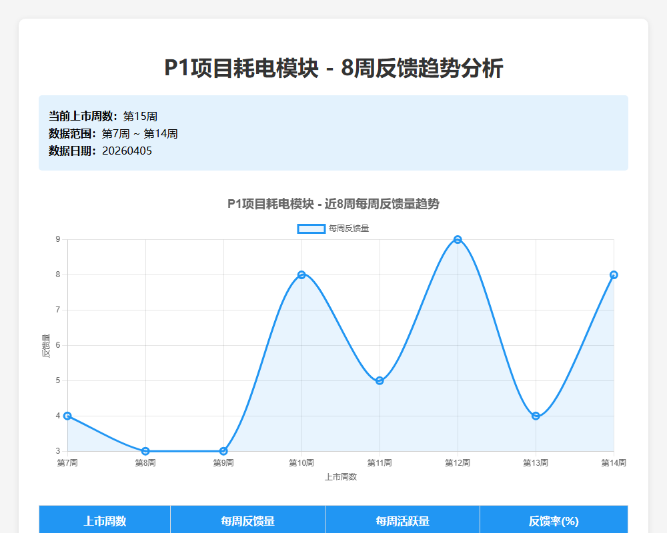Viewport: 667px width, 533px height.
Task: Click the 上市周数 table header
Action: coord(105,520)
